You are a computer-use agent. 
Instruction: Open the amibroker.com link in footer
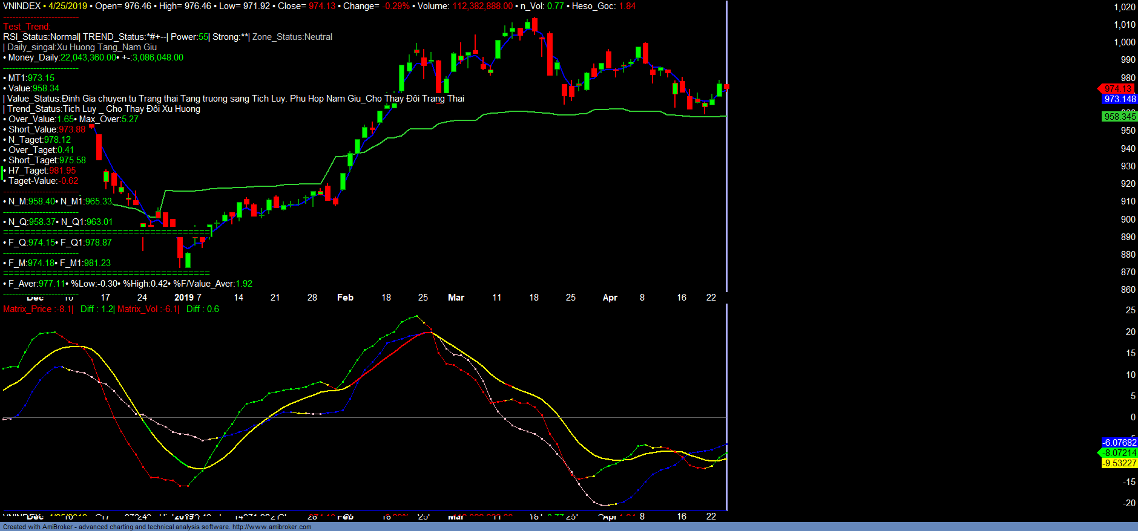pos(271,527)
